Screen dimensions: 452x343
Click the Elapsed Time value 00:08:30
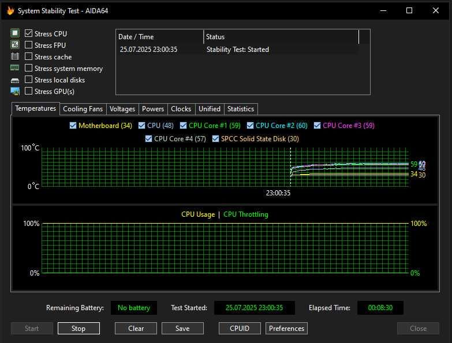click(x=380, y=308)
